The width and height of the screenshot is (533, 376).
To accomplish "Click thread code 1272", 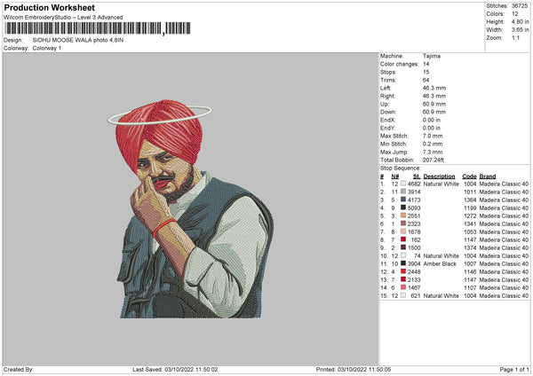I will coord(470,215).
